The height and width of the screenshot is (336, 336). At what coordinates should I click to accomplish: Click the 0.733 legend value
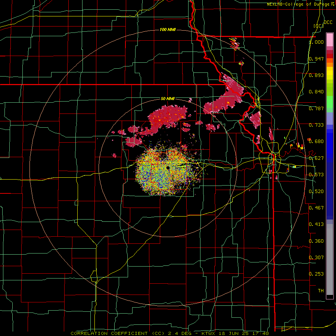pos(316,125)
